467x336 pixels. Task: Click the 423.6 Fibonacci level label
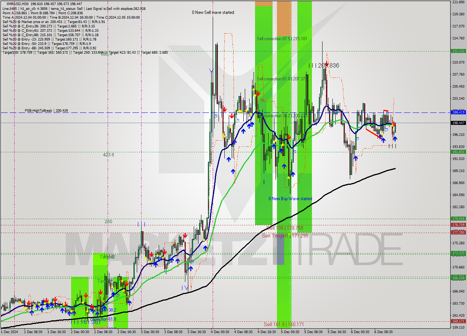tap(108, 155)
